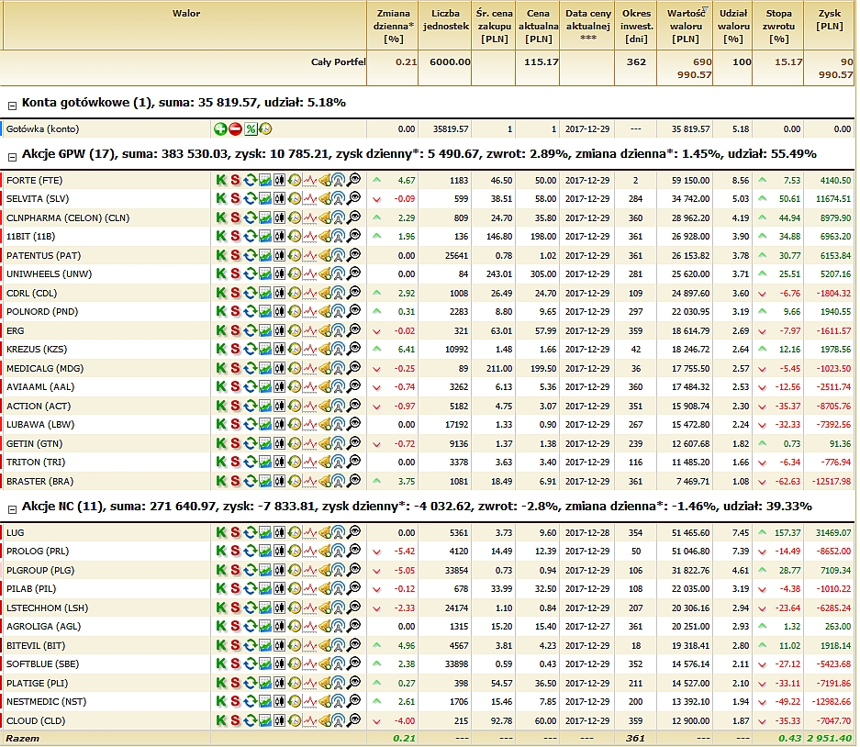This screenshot has height=747, width=860.
Task: Click the green K buy icon for FORTE
Action: point(220,180)
